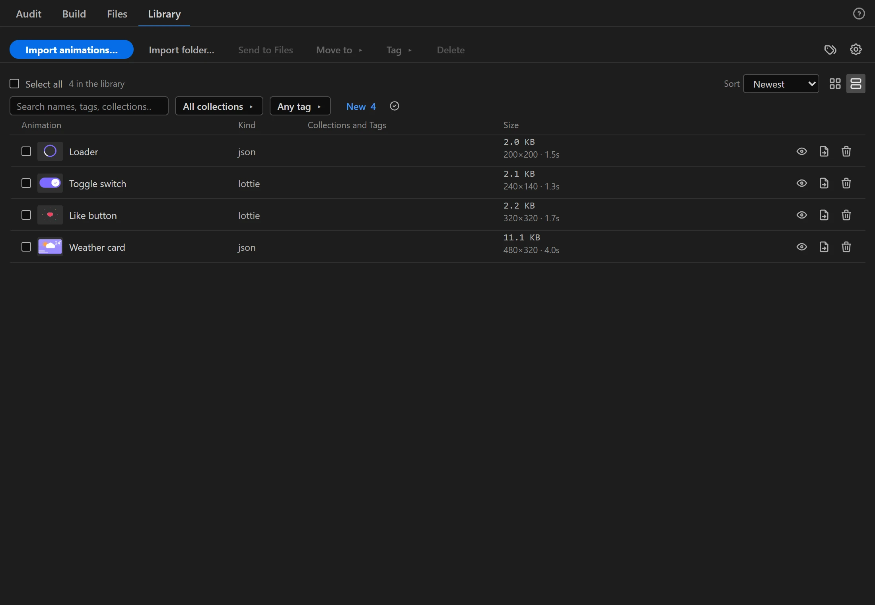Click Import folder button

[181, 50]
